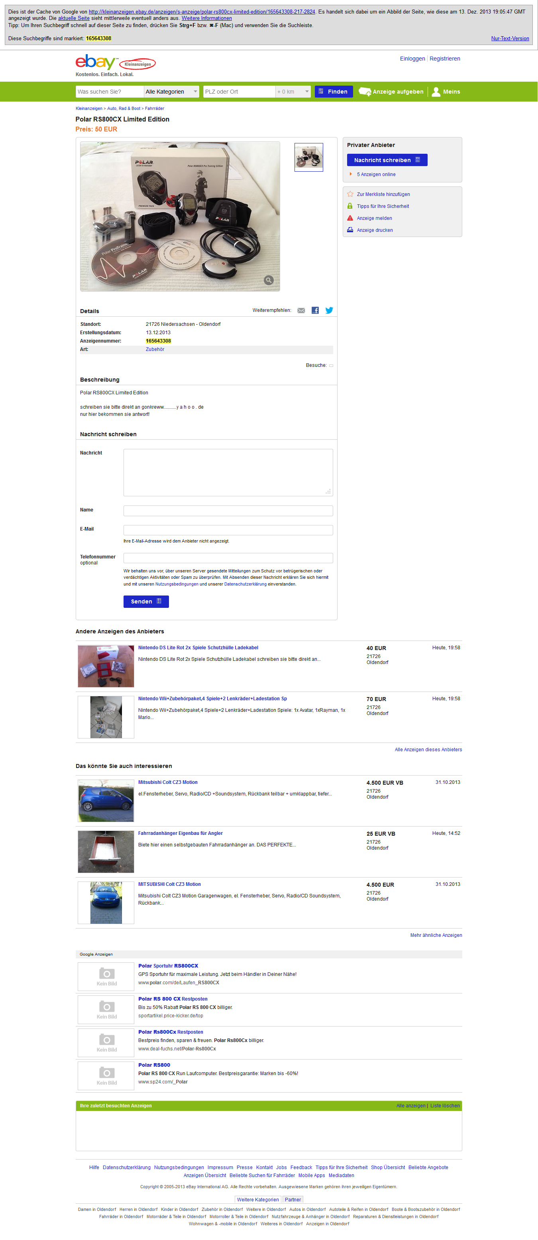Viewport: 538px width, 1240px height.
Task: Focus the Name input field
Action: pyautogui.click(x=228, y=511)
